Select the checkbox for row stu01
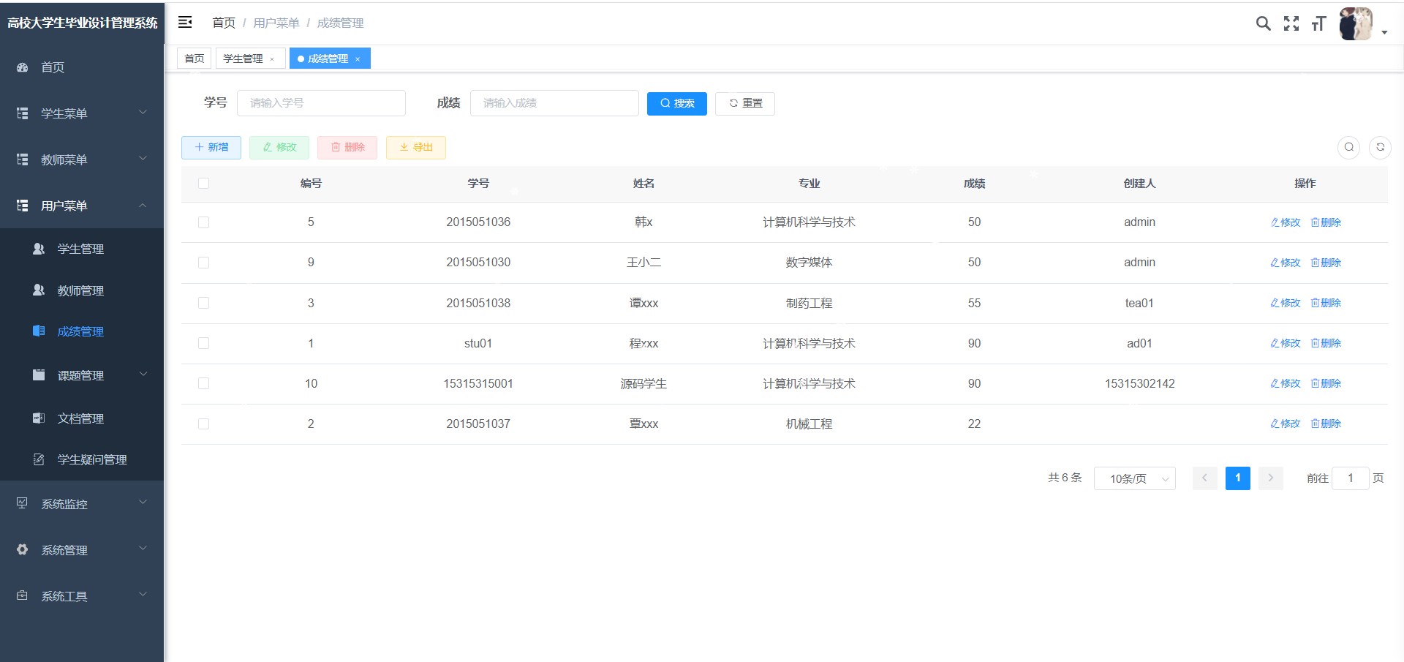Screen dimensions: 1404x662 [x=203, y=343]
